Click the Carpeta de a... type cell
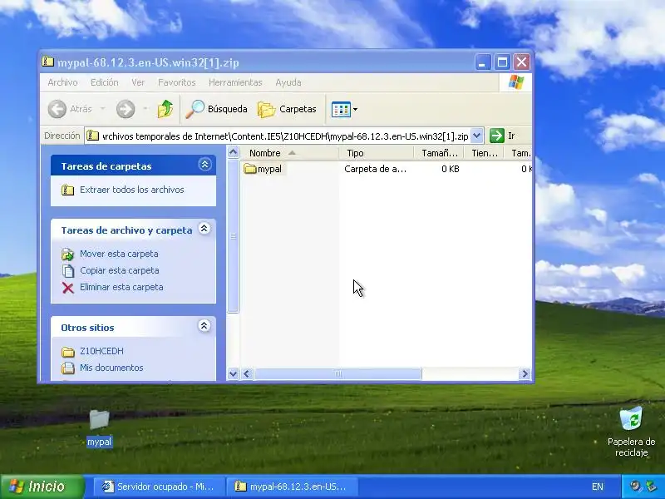The width and height of the screenshot is (665, 499). (376, 169)
